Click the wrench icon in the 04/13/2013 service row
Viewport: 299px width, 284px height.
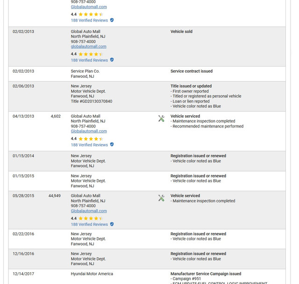(161, 119)
